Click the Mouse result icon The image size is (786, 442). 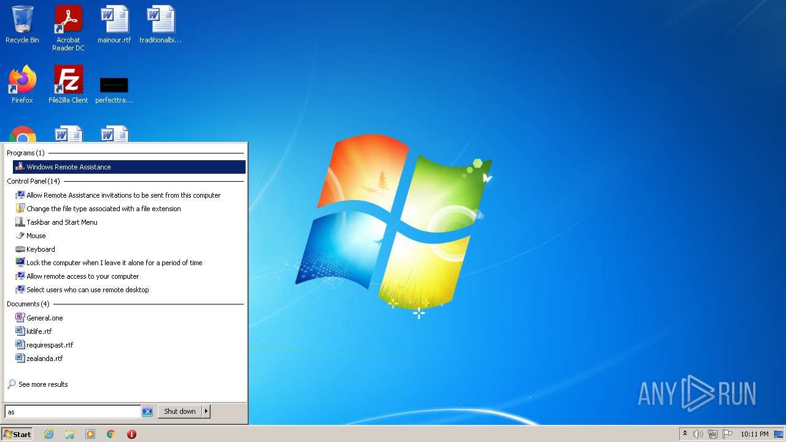(x=20, y=236)
